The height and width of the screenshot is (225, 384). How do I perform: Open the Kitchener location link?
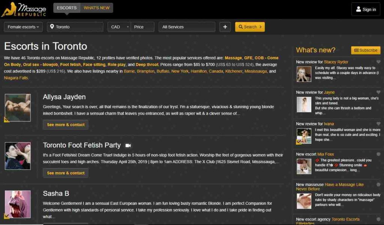pos(234,71)
